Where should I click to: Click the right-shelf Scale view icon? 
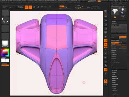coord(106,61)
